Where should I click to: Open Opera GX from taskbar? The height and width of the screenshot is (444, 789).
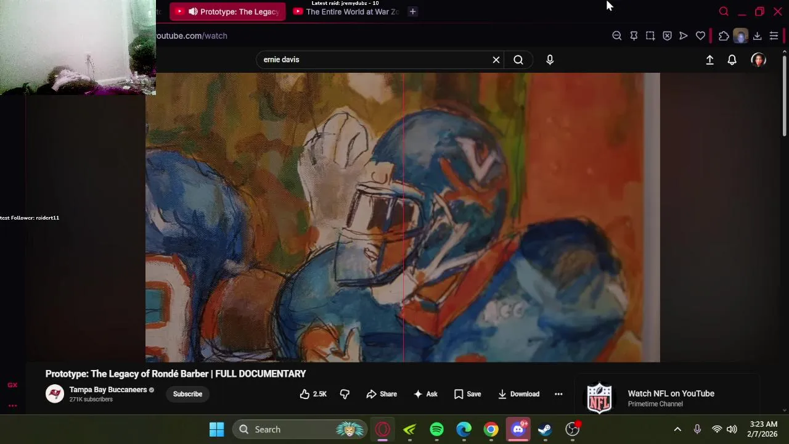[383, 429]
